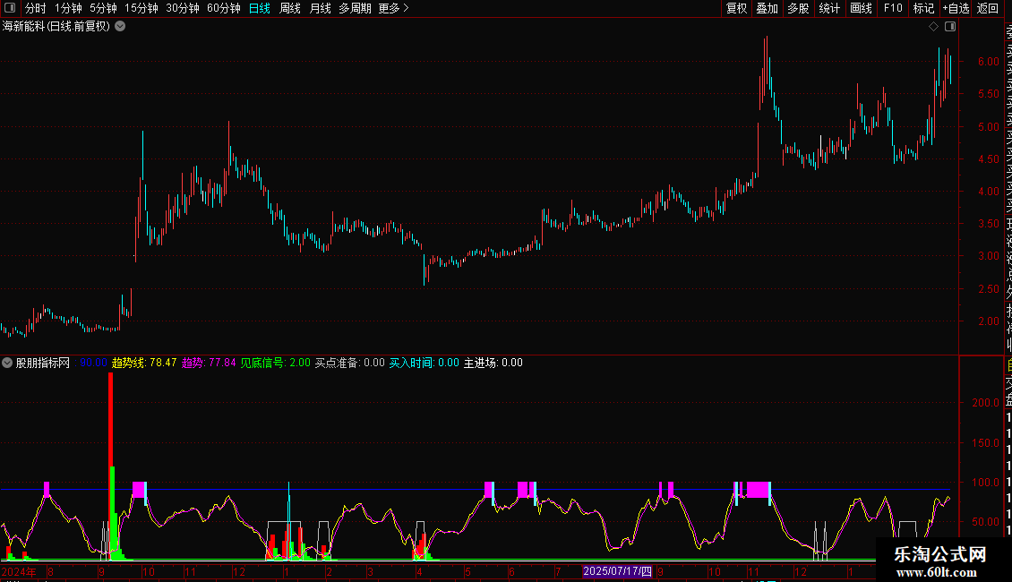The width and height of the screenshot is (1012, 582).
Task: Click the 返回 back button
Action: click(988, 8)
